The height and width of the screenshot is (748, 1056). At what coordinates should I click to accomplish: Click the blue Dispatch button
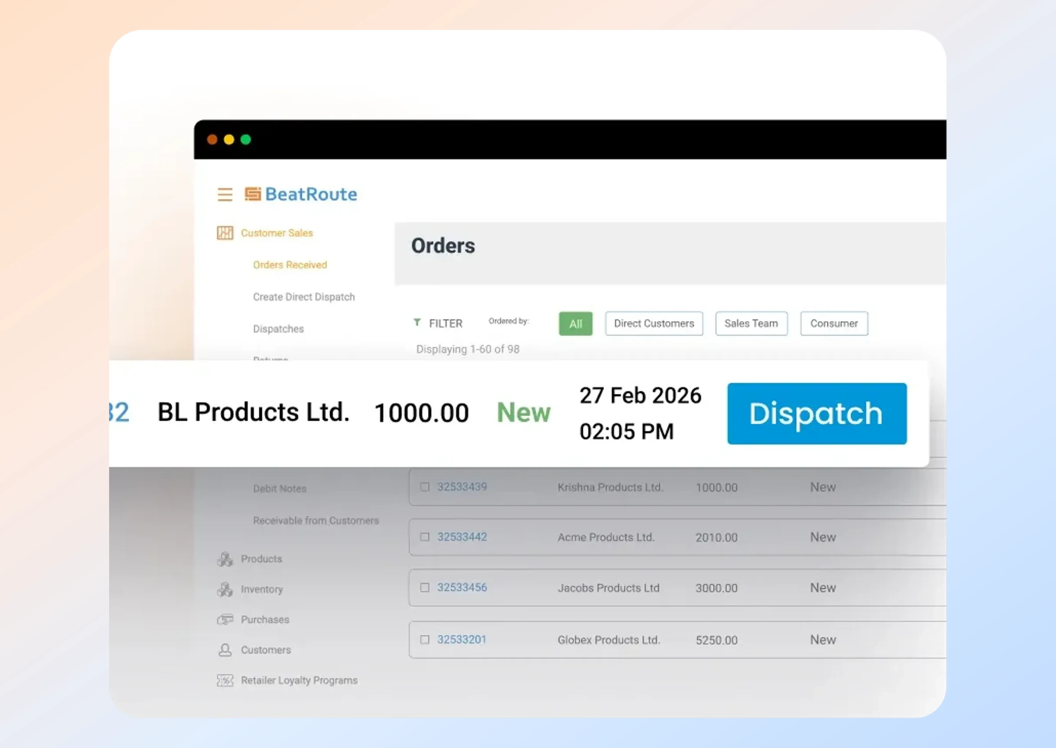click(x=817, y=414)
